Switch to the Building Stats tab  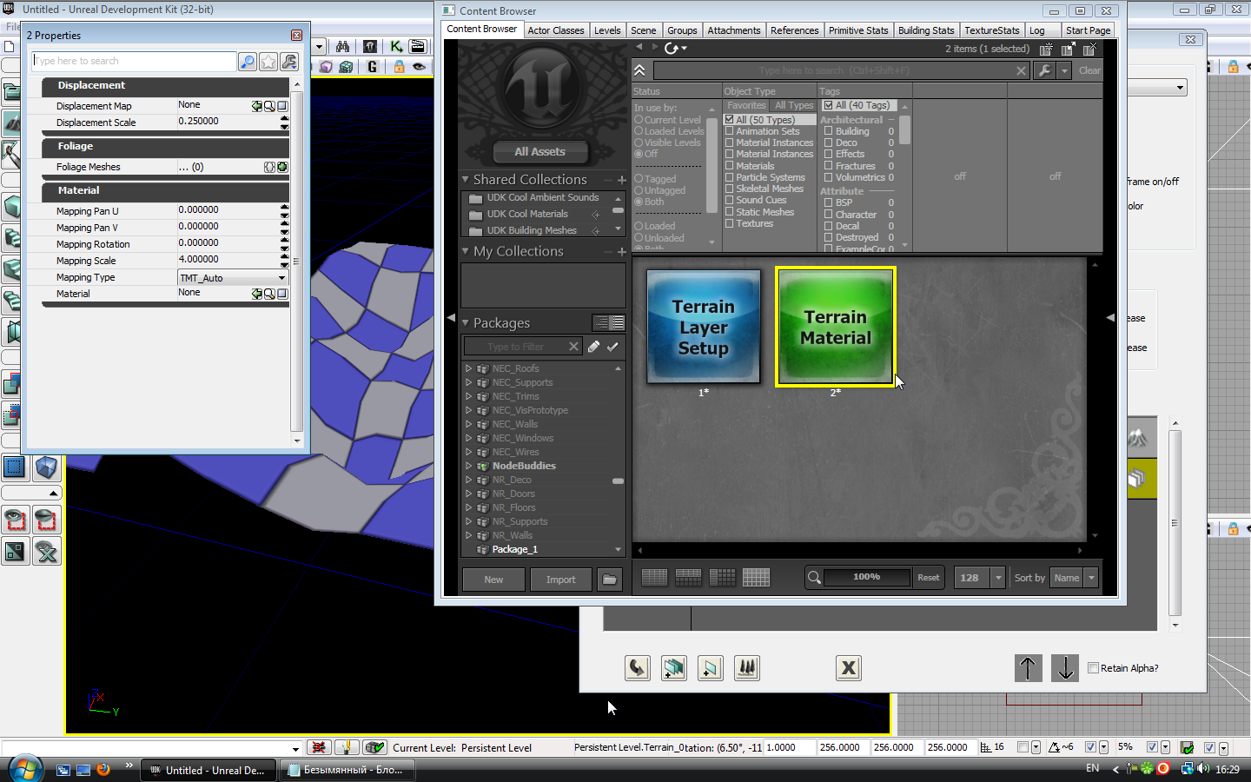pos(926,30)
